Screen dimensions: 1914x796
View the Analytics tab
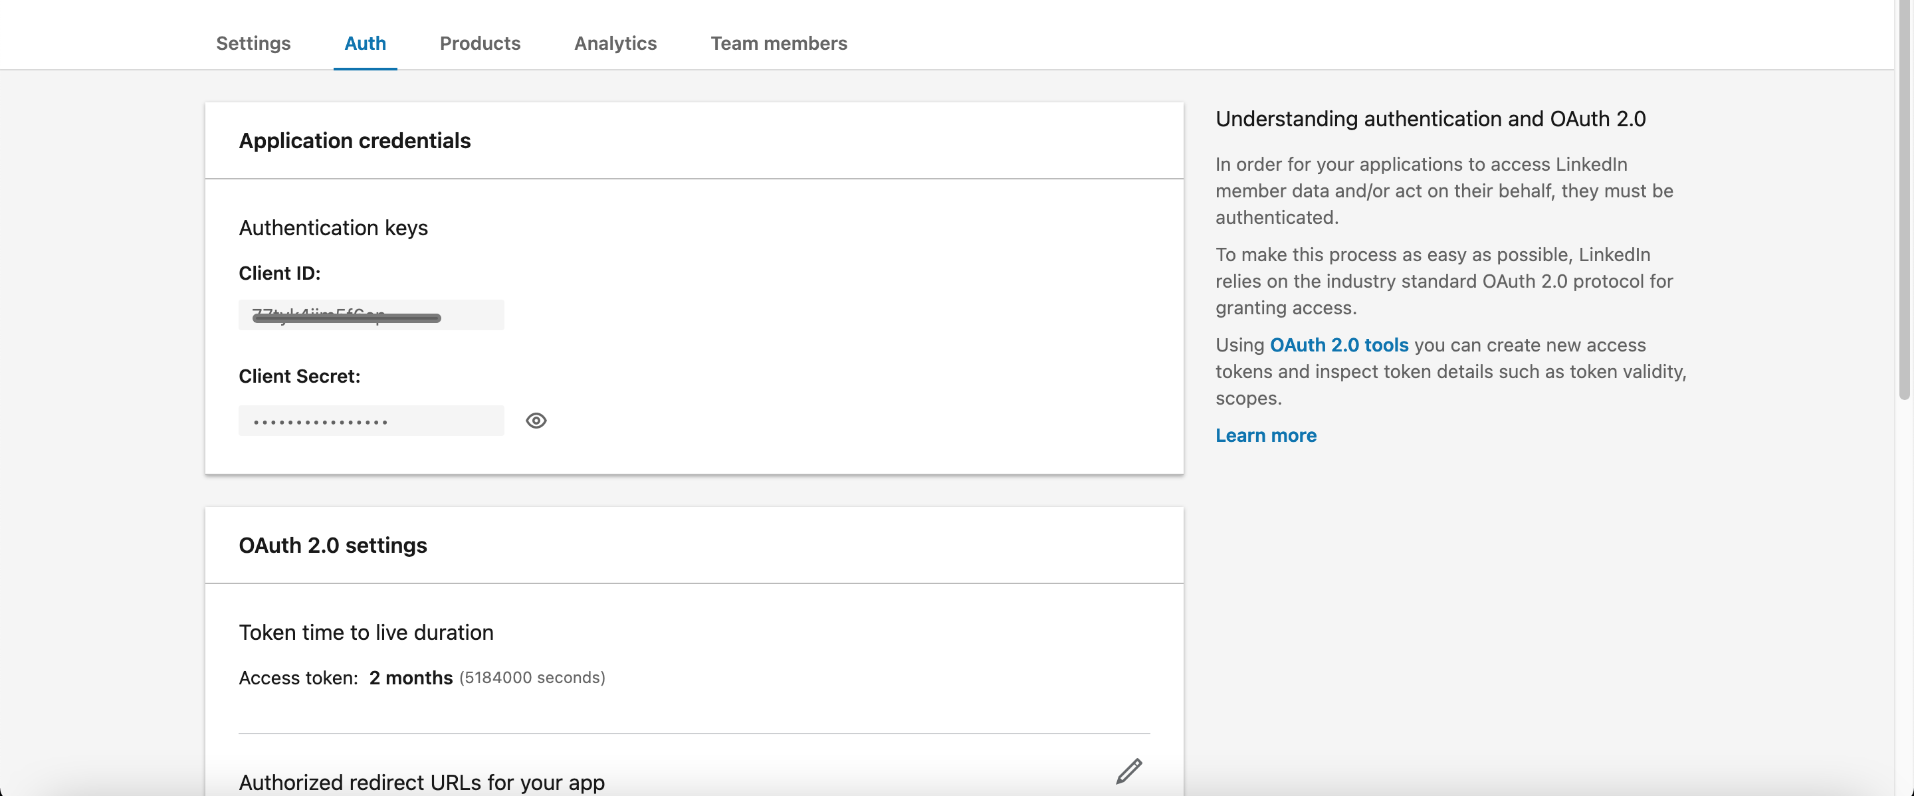[615, 43]
